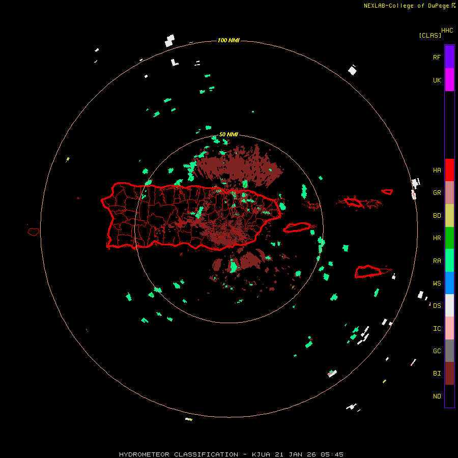Click the HR legend label
The height and width of the screenshot is (458, 458).
(437, 238)
